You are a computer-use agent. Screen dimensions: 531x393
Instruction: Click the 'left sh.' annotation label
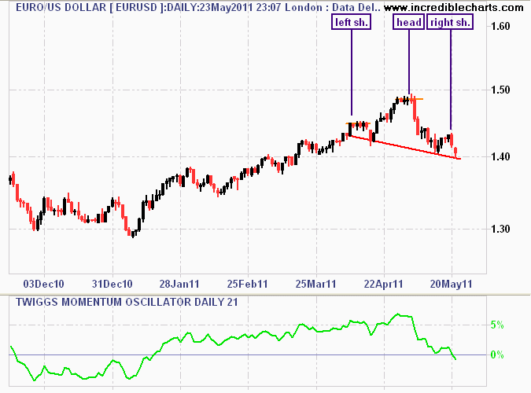[x=351, y=23]
